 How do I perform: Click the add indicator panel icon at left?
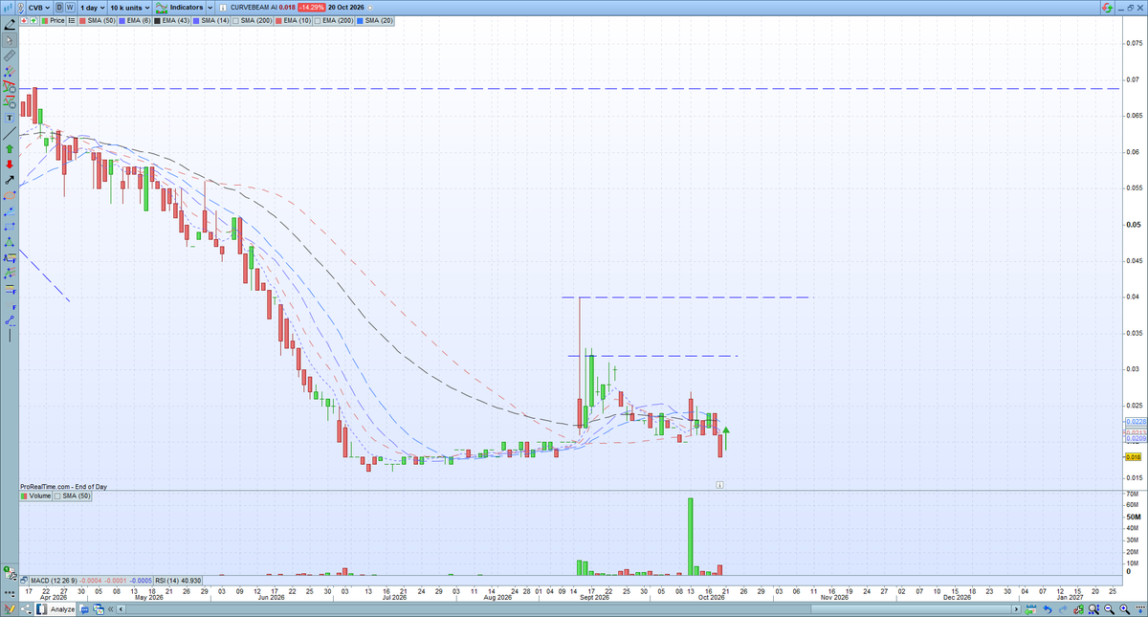pos(10,574)
